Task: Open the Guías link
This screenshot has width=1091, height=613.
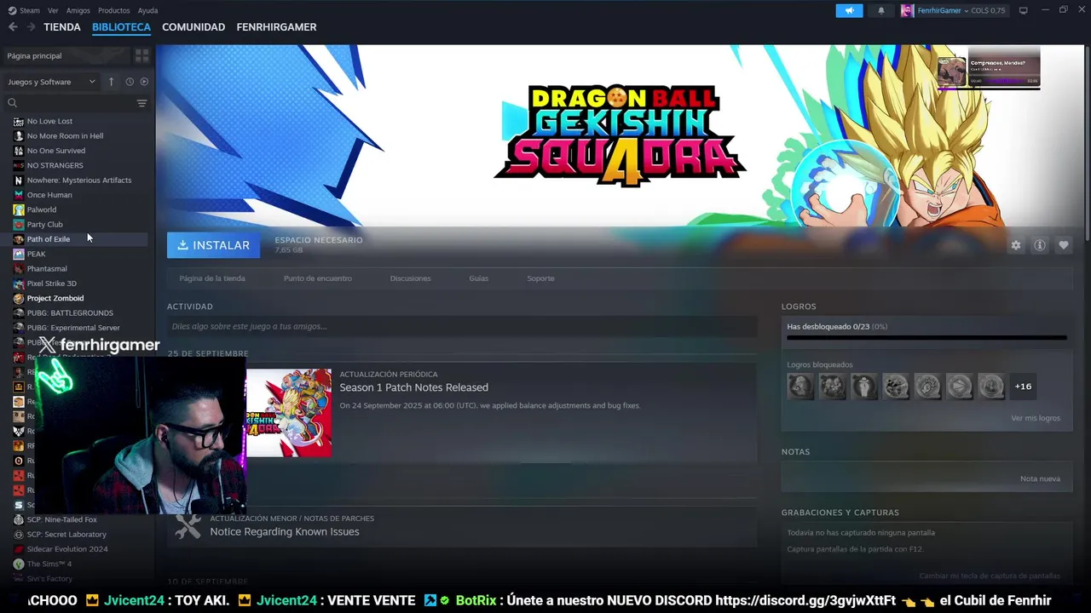Action: (x=479, y=278)
